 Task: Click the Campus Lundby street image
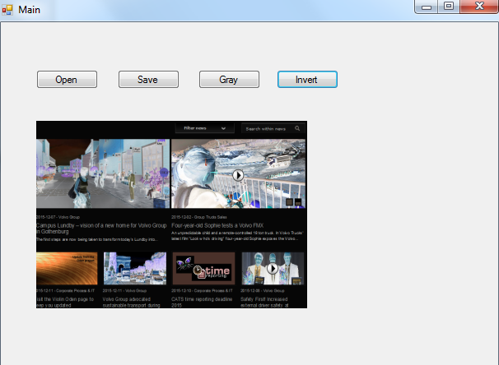(103, 173)
